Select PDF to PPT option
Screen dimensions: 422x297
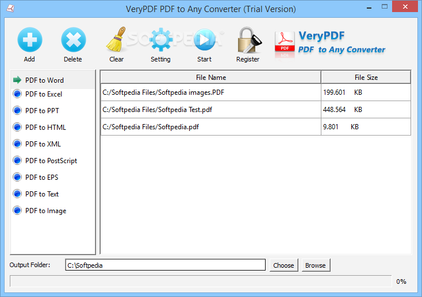point(36,110)
